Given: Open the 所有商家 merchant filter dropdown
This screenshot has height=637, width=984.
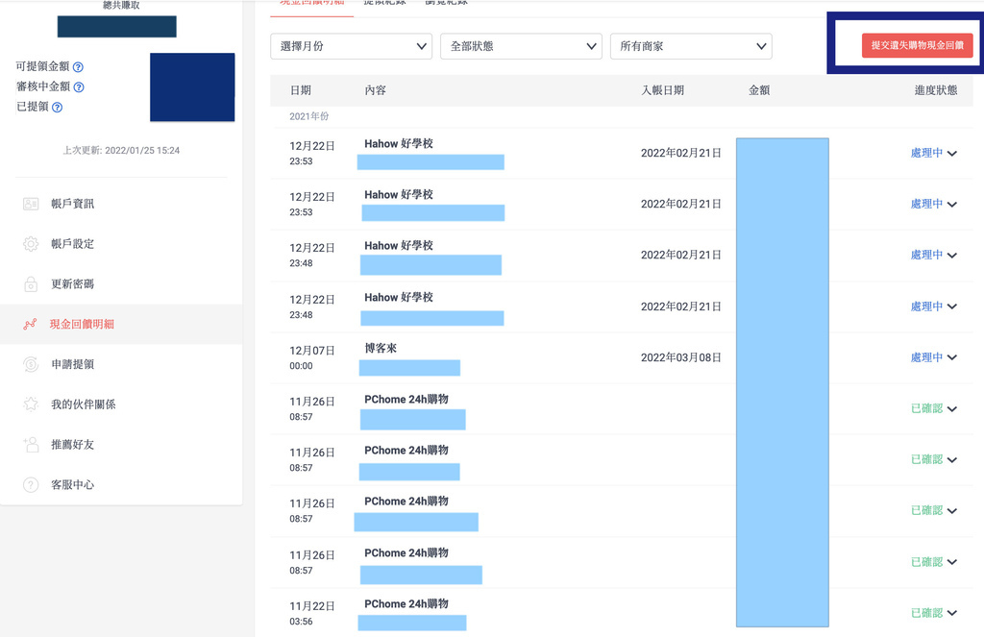Looking at the screenshot, I should tap(692, 46).
